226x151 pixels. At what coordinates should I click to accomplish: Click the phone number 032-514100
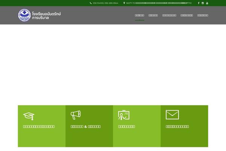[98, 3]
